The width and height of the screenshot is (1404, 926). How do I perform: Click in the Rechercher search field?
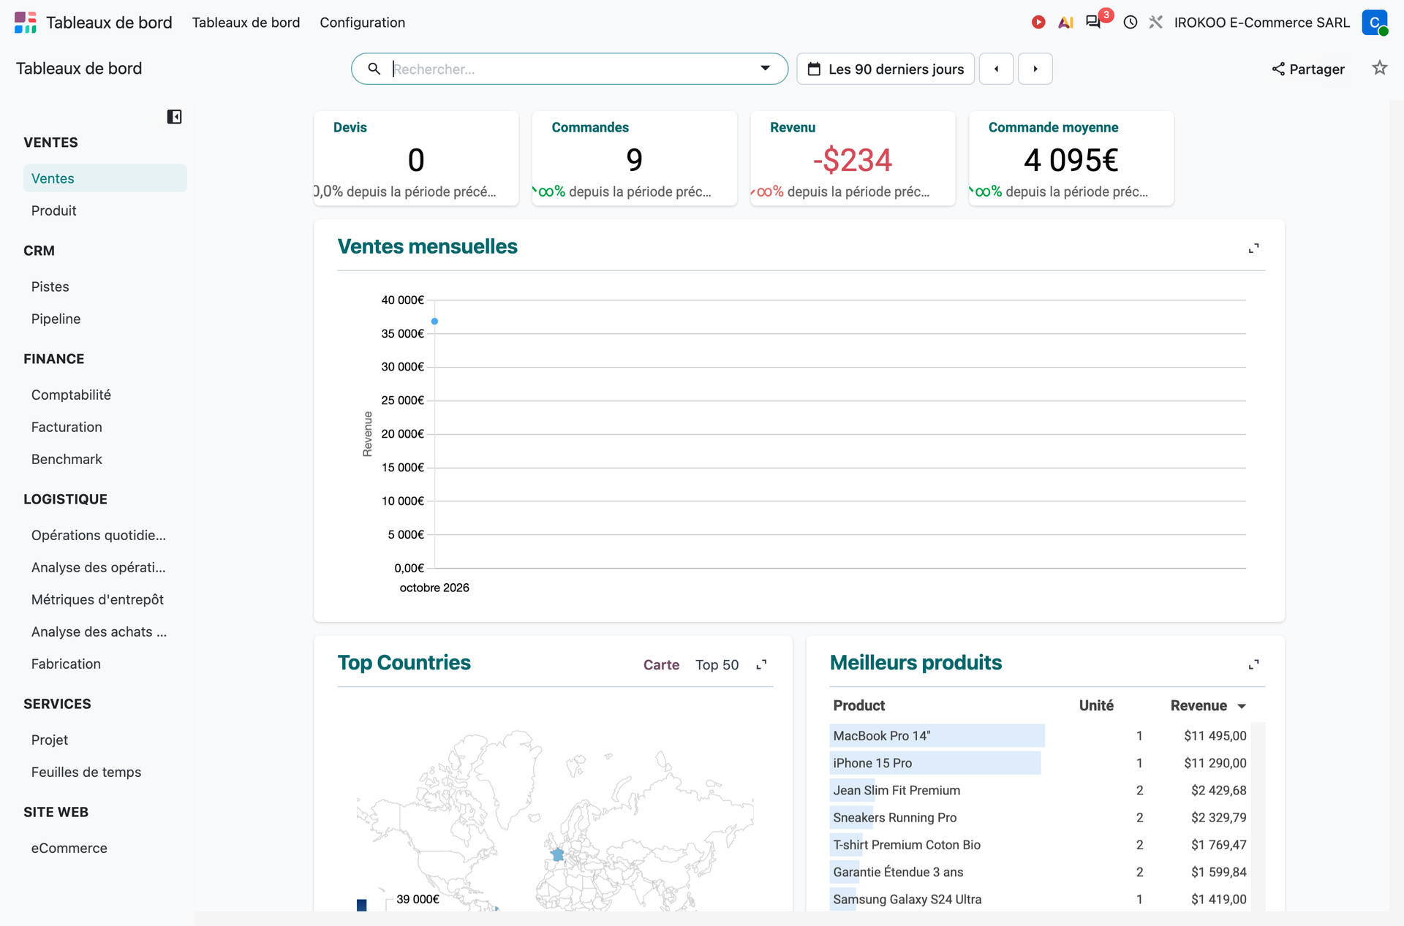(570, 69)
